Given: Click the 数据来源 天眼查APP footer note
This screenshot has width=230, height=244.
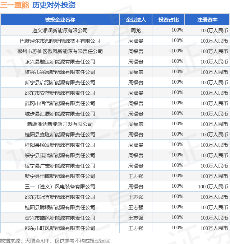Looking at the screenshot, I should click(x=55, y=241).
